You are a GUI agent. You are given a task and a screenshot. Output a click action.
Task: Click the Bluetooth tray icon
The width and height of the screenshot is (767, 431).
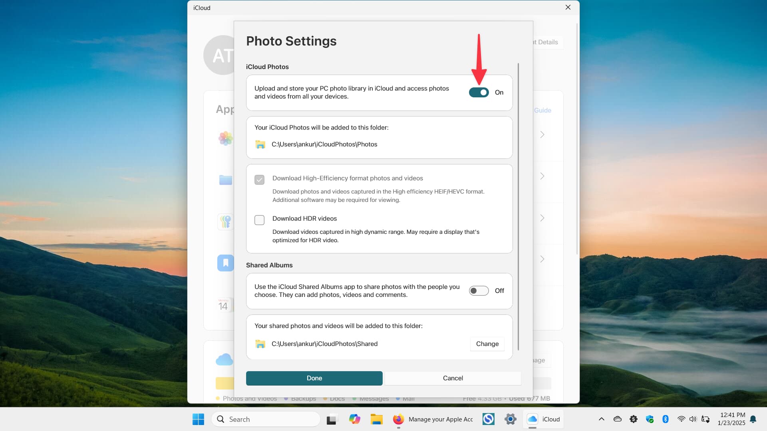coord(666,419)
